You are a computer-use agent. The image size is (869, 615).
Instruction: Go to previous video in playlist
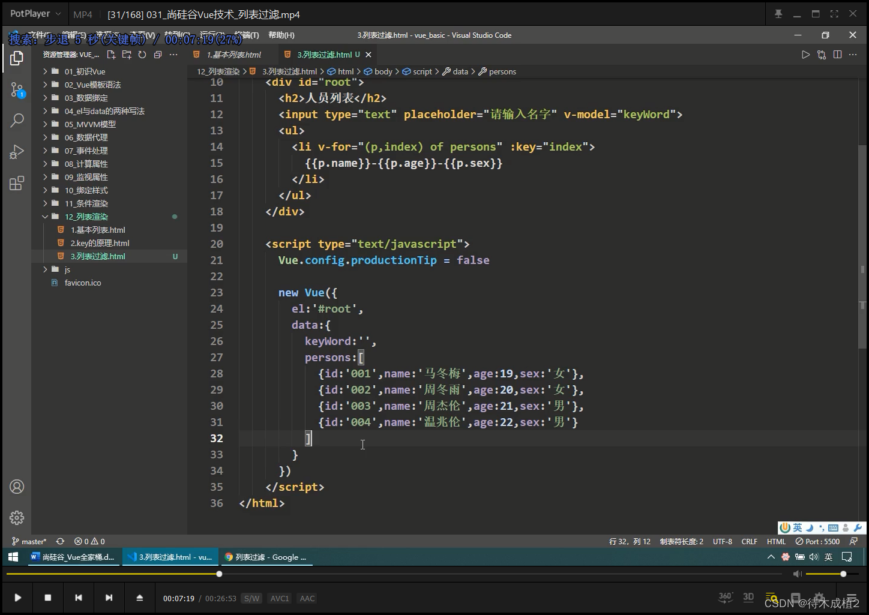point(78,598)
